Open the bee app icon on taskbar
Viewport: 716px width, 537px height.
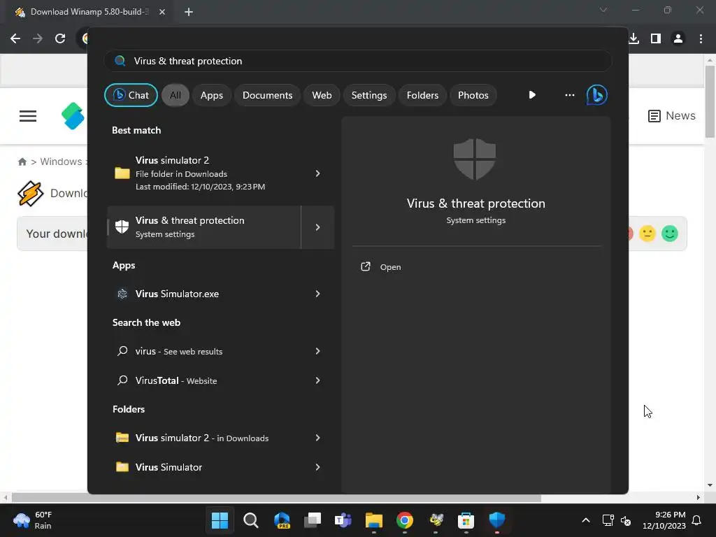coord(436,520)
